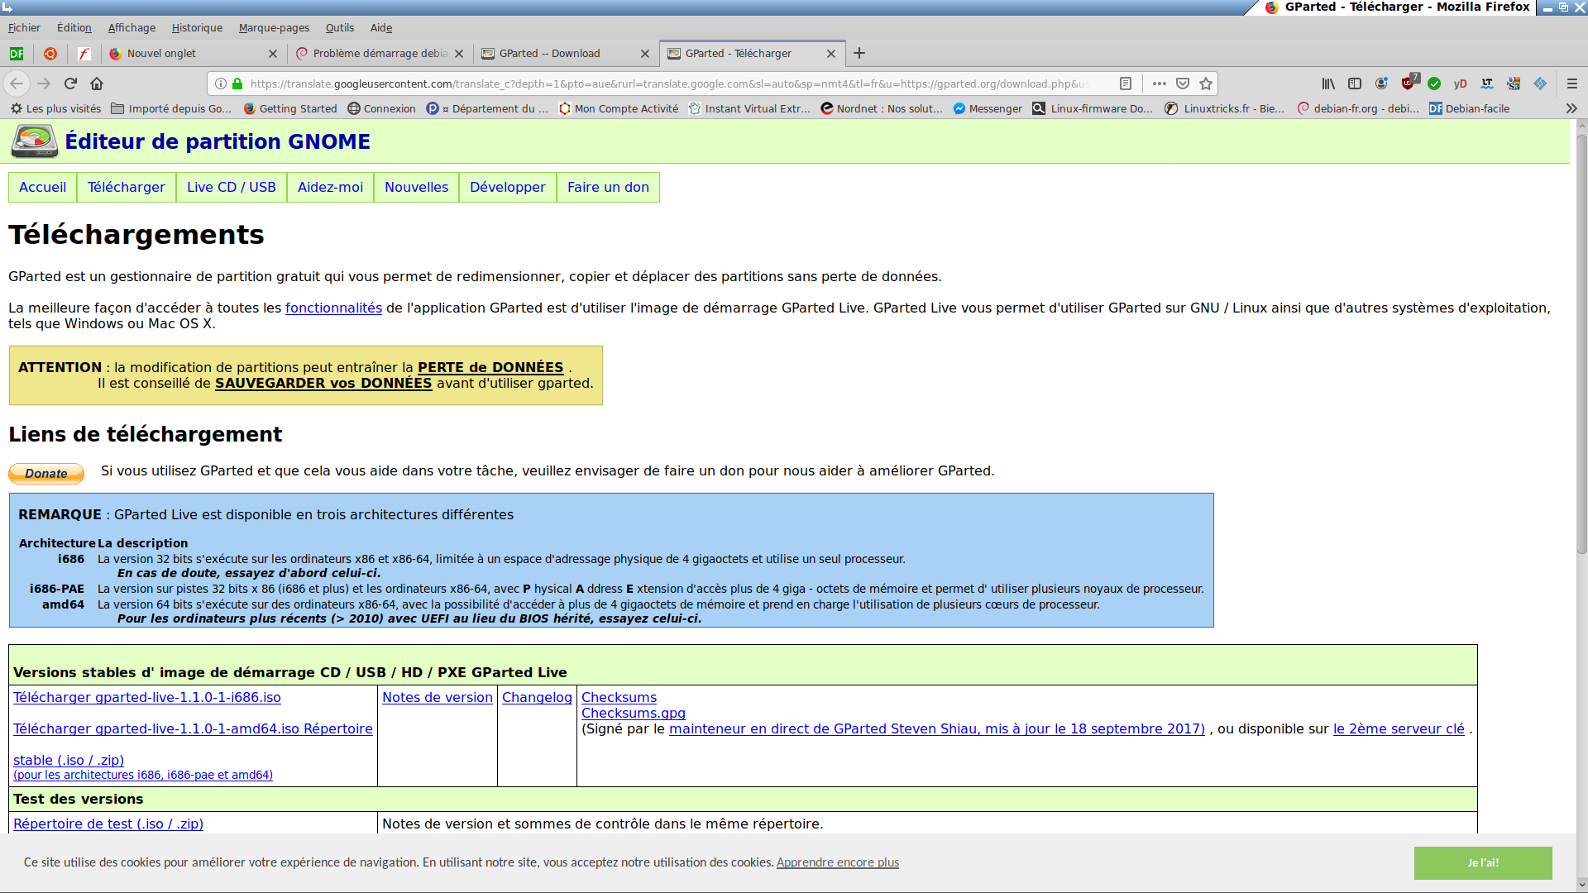Open the Firefox hamburger menu
The image size is (1588, 893).
point(1572,84)
